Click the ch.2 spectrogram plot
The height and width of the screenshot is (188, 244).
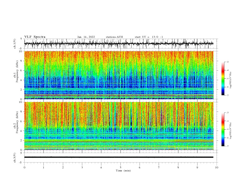coord(119,126)
